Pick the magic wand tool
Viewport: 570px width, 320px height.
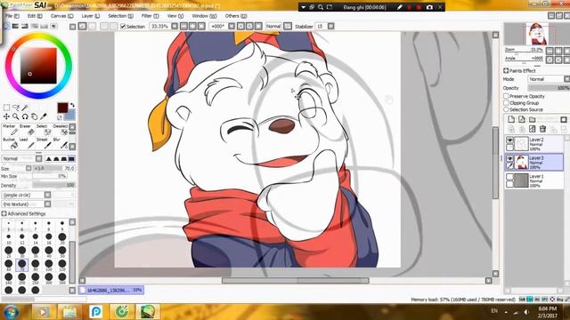click(25, 108)
